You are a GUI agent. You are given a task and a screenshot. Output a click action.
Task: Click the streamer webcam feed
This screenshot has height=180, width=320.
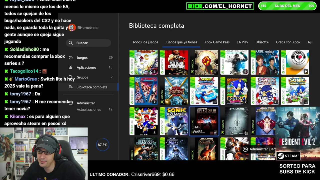click(44, 154)
